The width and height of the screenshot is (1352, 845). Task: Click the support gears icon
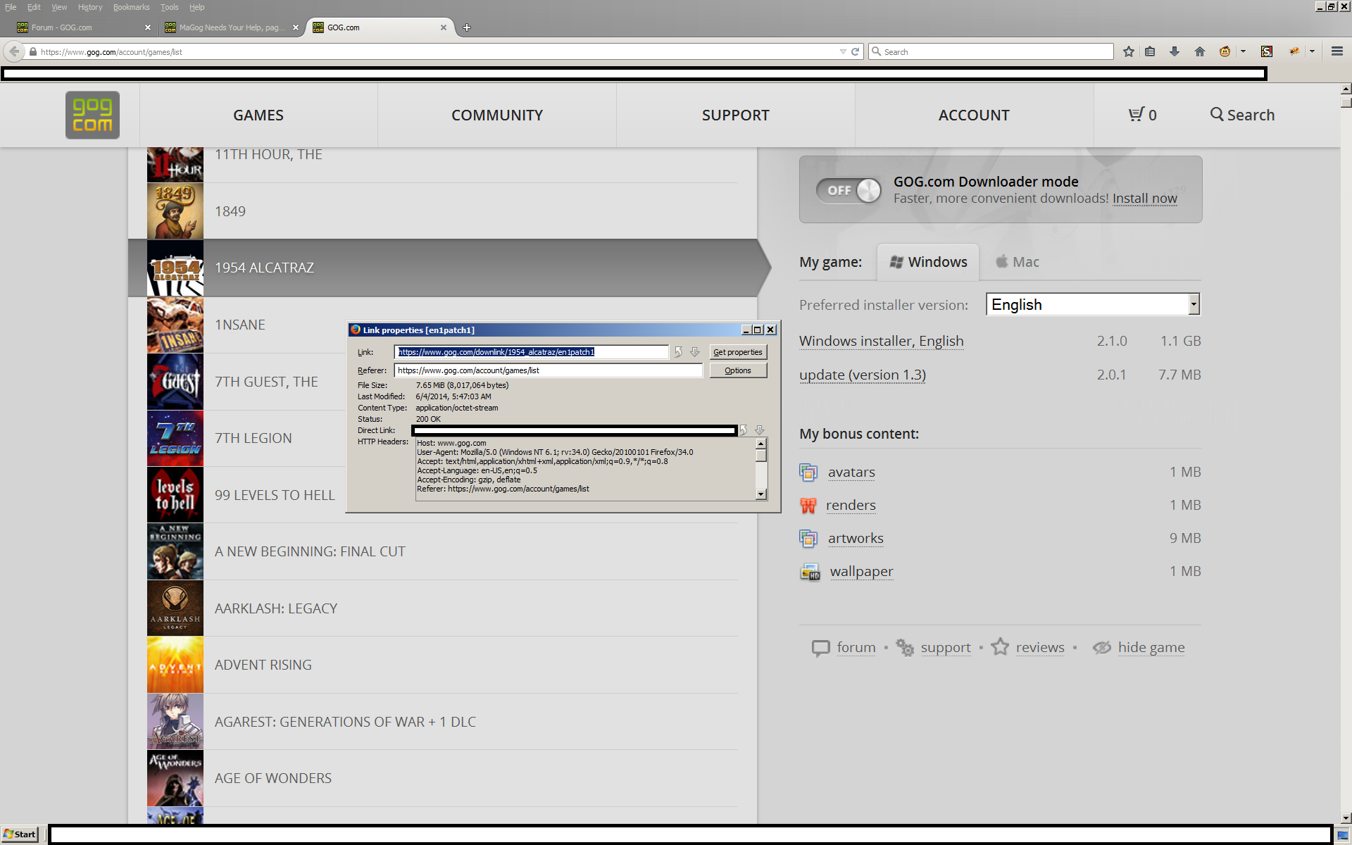[x=905, y=647]
